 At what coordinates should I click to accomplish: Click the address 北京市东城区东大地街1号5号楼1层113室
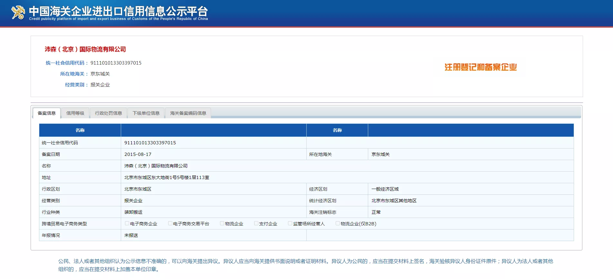click(x=167, y=177)
